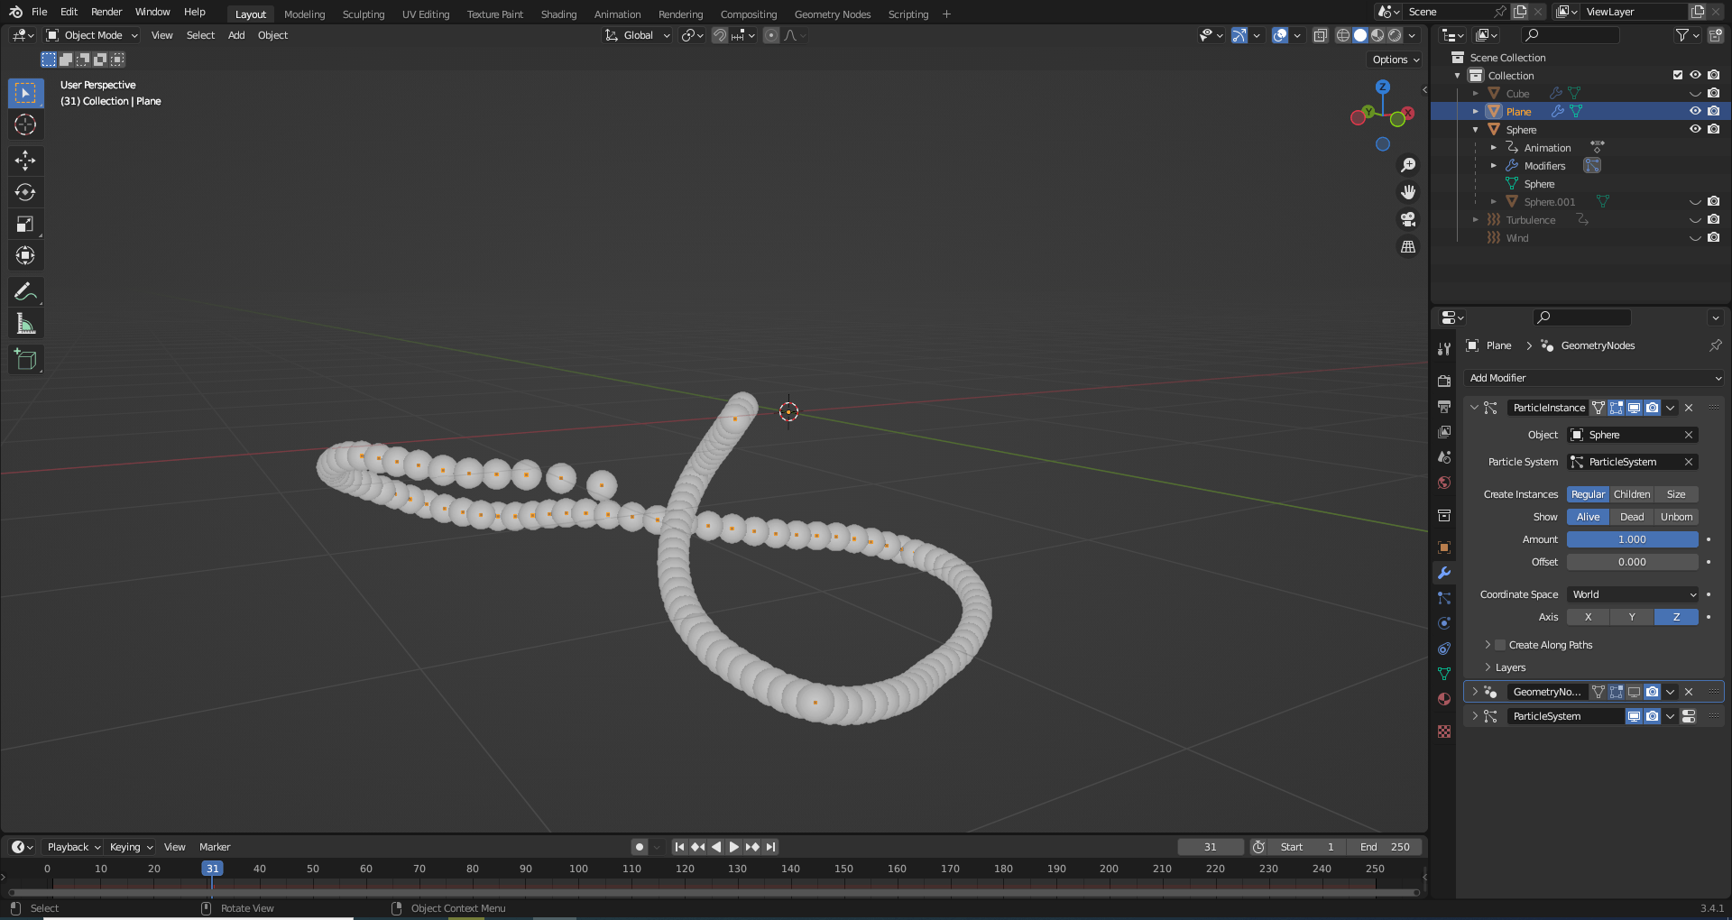Select the Measure tool
The width and height of the screenshot is (1732, 920).
pos(25,322)
